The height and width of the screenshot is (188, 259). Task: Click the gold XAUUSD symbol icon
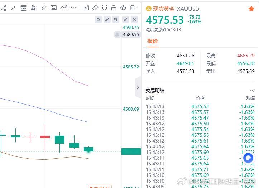coord(149,9)
